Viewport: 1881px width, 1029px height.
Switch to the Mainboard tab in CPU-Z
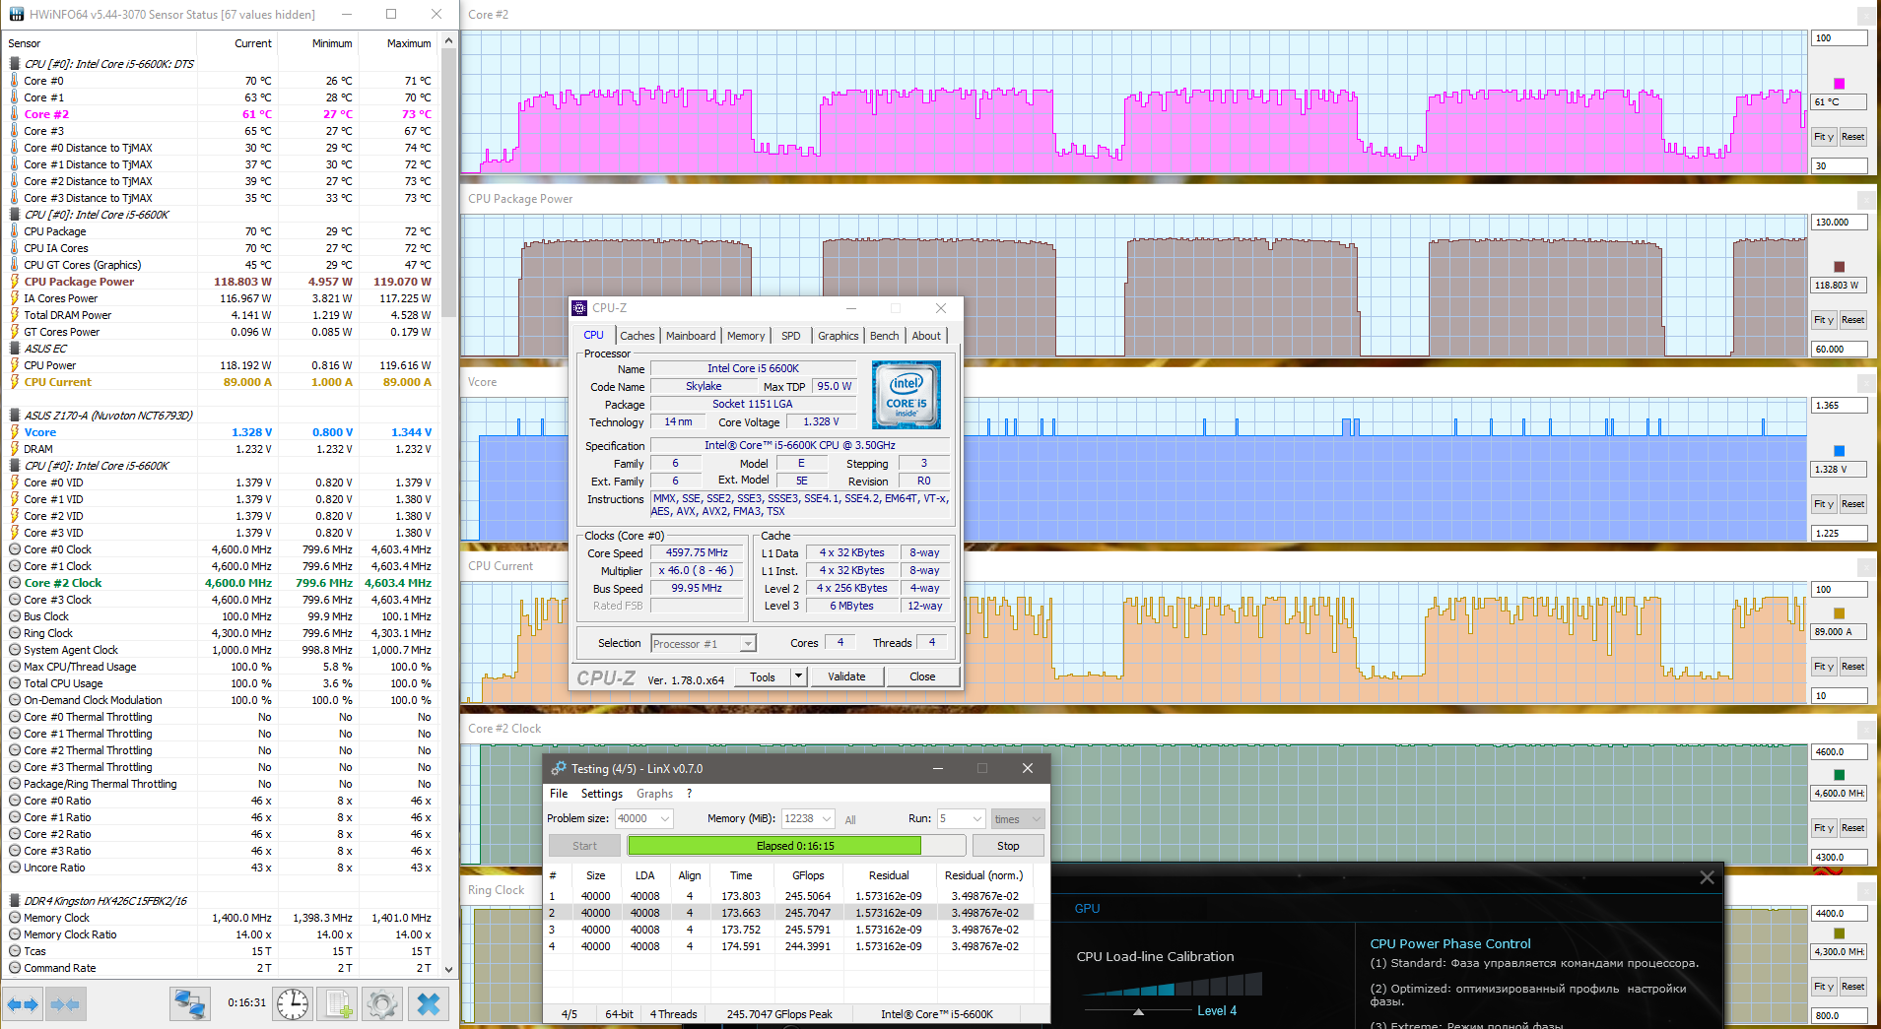point(691,336)
